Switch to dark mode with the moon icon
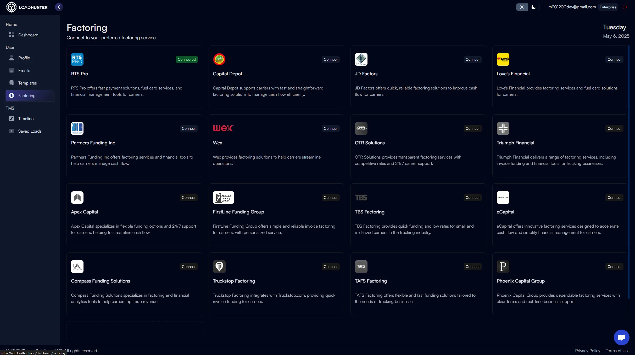Screen dimensions: 635x355 coord(533,7)
